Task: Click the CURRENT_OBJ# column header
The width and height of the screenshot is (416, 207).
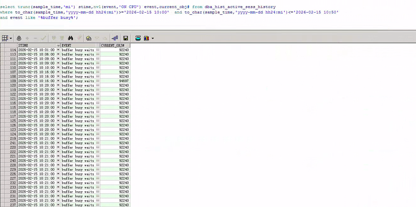Action: coord(115,46)
